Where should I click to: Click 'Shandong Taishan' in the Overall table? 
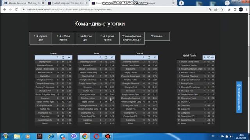[130, 61]
